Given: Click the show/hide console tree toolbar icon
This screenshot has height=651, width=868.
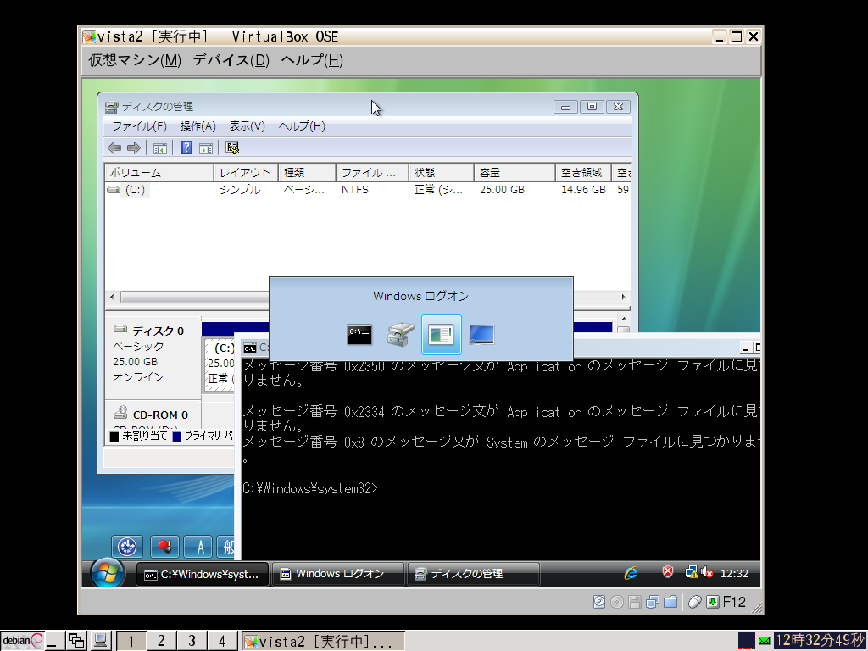Looking at the screenshot, I should (x=160, y=147).
